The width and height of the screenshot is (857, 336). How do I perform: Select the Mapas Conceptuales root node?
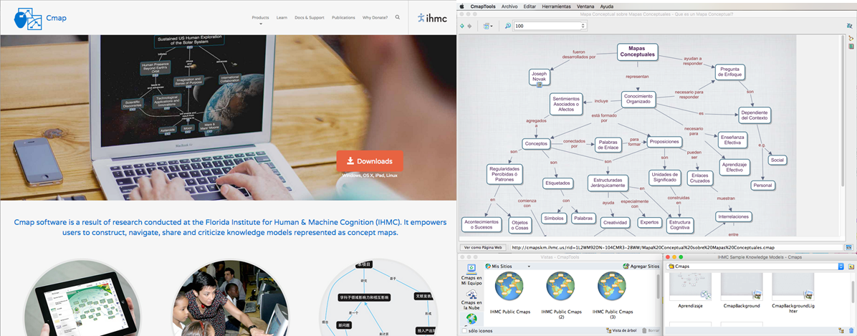click(637, 52)
